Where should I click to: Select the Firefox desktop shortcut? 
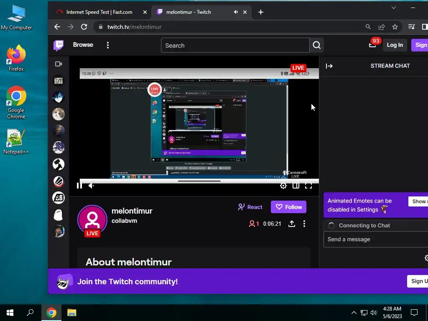(16, 58)
